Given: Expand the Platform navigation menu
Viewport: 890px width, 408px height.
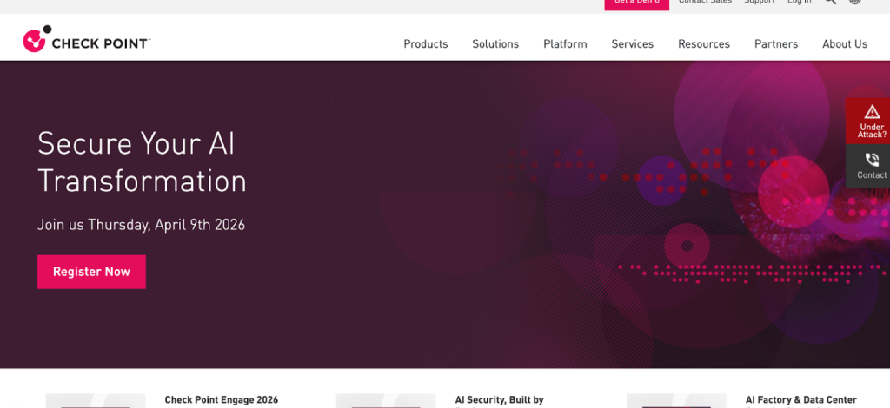Looking at the screenshot, I should pyautogui.click(x=565, y=44).
